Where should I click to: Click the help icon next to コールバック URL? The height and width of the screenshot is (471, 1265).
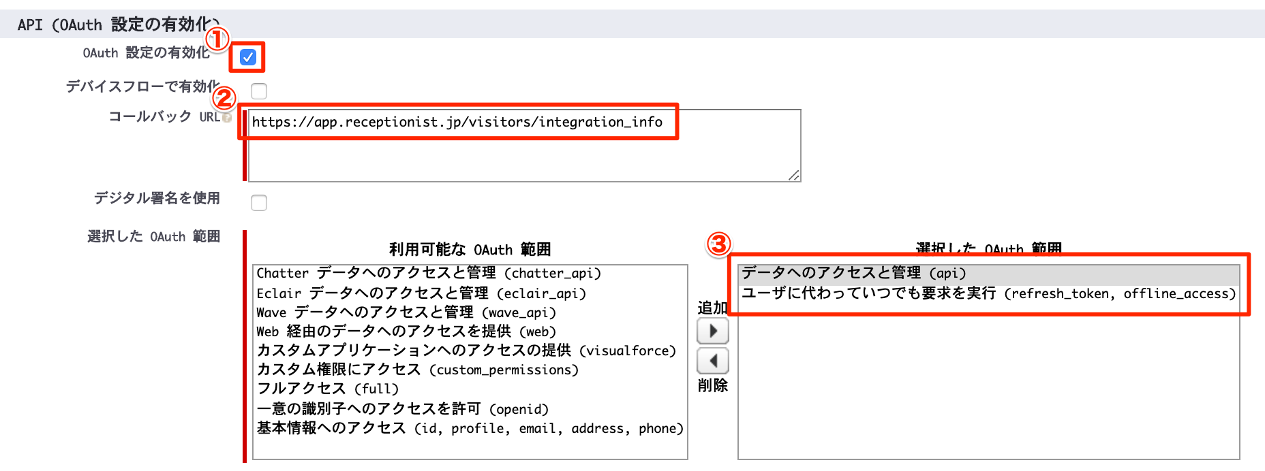(x=228, y=118)
